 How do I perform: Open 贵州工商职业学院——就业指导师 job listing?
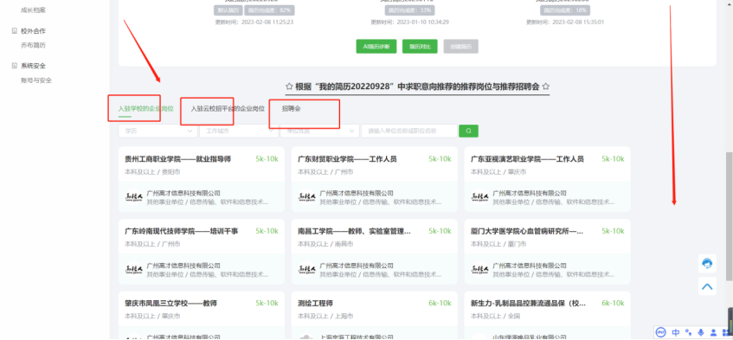(178, 159)
